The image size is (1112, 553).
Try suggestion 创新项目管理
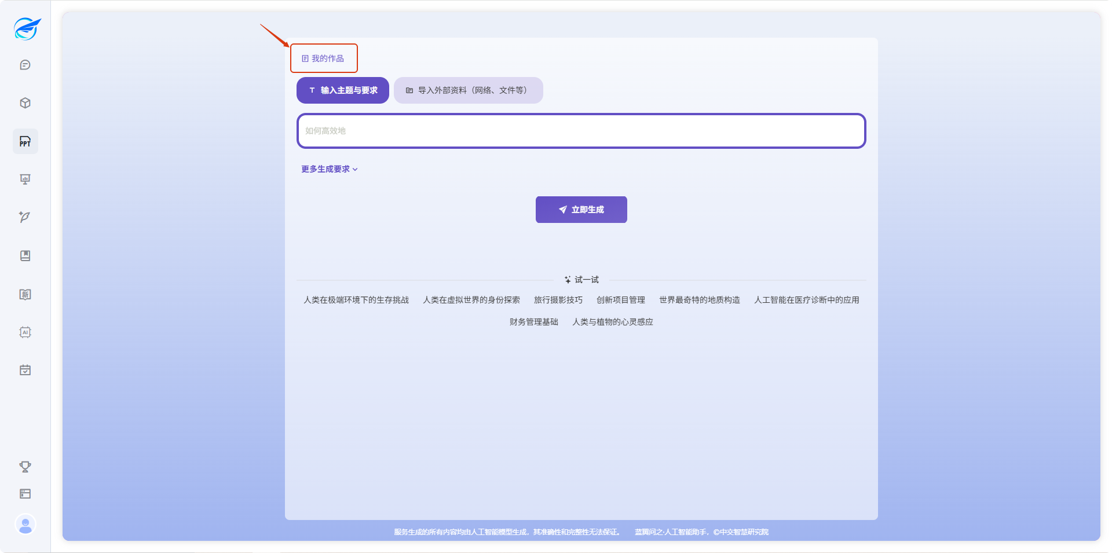[621, 300]
